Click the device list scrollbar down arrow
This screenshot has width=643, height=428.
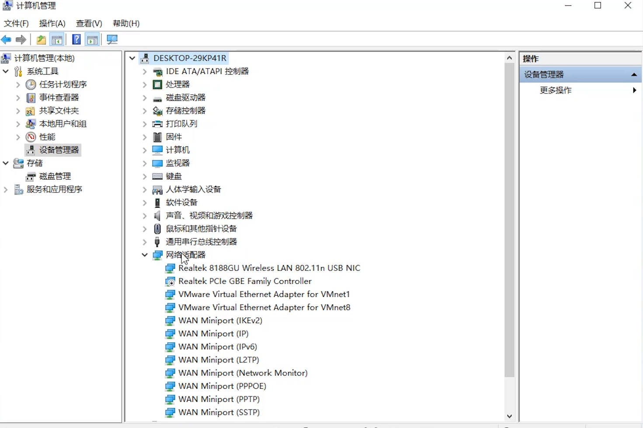(x=509, y=416)
